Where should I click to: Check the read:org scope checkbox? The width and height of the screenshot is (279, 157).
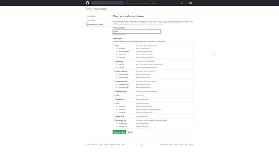coord(117,67)
